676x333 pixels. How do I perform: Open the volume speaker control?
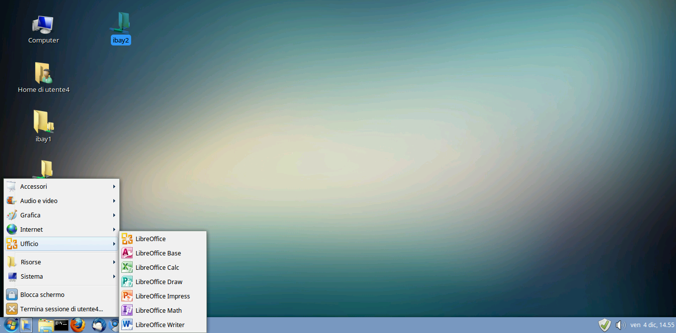coord(621,325)
